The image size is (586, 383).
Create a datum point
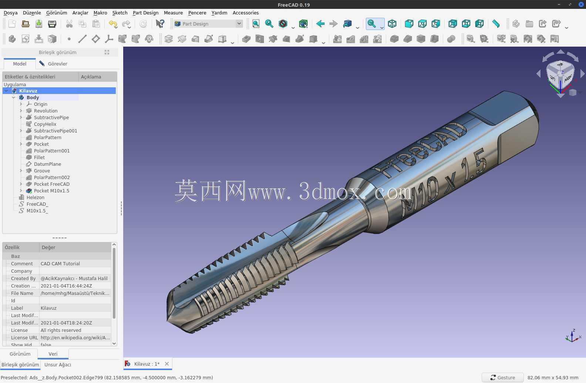click(x=69, y=39)
